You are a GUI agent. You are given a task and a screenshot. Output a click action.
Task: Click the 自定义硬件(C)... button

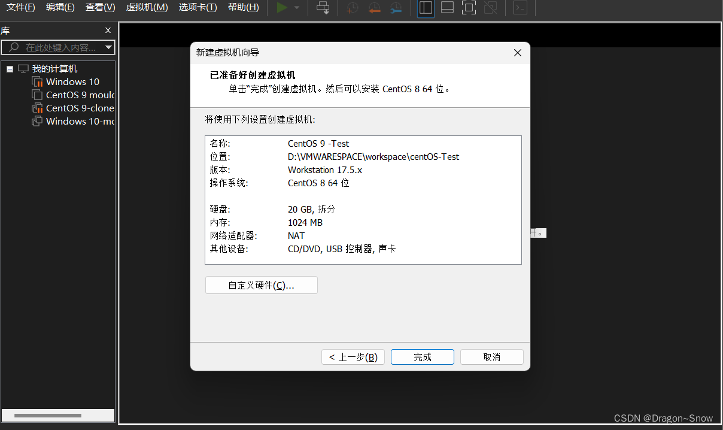[261, 286]
